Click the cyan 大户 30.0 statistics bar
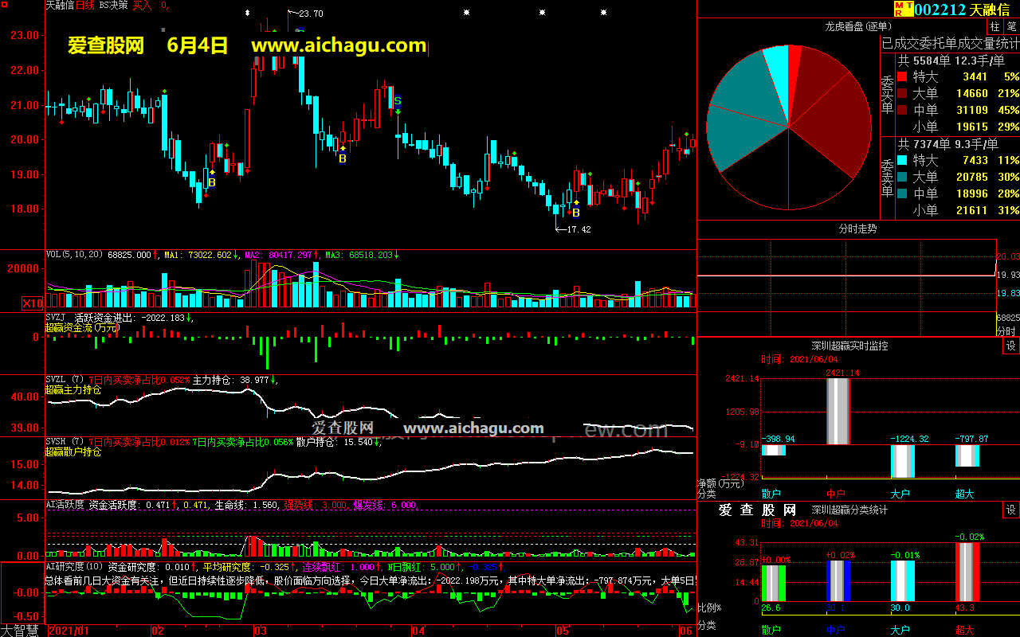Image resolution: width=1020 pixels, height=637 pixels. click(902, 580)
